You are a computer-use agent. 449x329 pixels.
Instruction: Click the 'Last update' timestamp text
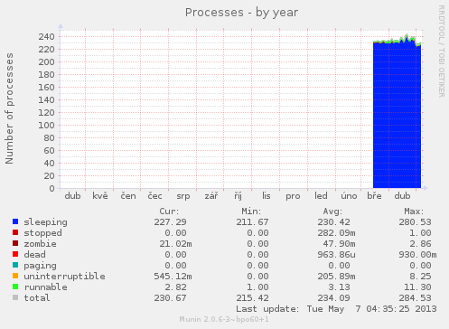pyautogui.click(x=336, y=309)
